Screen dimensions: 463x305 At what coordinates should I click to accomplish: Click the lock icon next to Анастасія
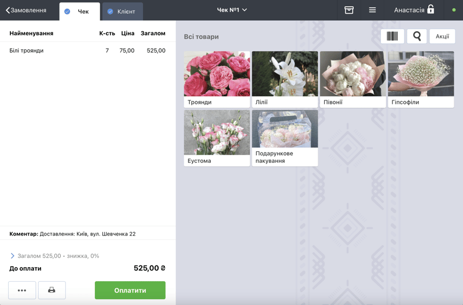point(431,10)
